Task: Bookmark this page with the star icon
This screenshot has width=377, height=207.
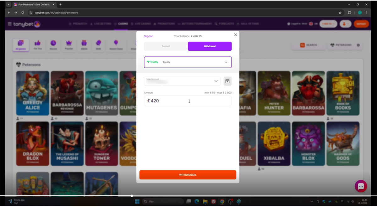Action: pos(340,13)
